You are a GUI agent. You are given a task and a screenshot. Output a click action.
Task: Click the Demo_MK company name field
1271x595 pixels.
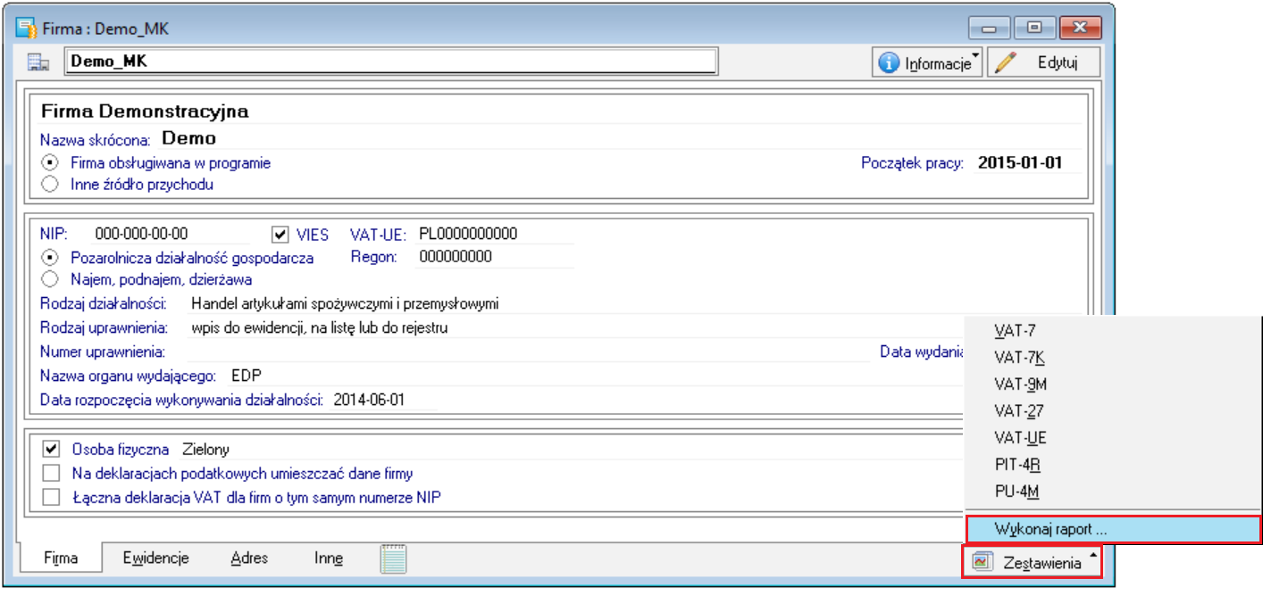click(x=391, y=62)
